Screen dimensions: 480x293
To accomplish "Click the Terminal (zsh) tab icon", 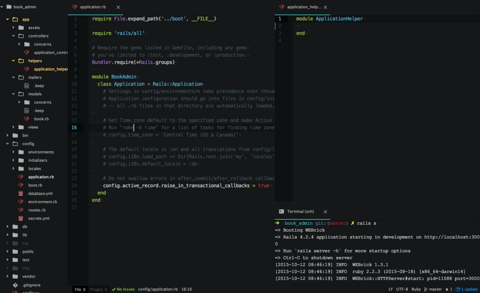I will [281, 212].
